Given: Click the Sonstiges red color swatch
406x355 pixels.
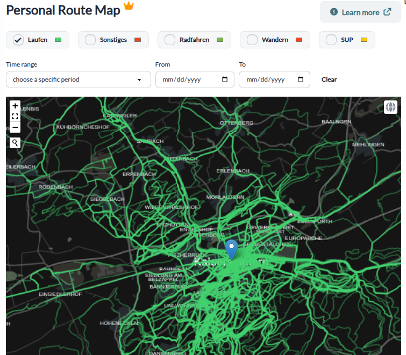Looking at the screenshot, I should point(138,40).
